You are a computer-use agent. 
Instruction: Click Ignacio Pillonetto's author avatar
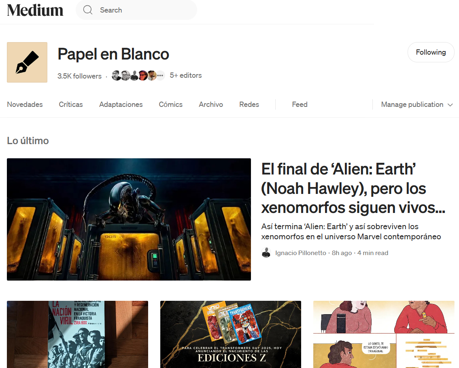[266, 253]
